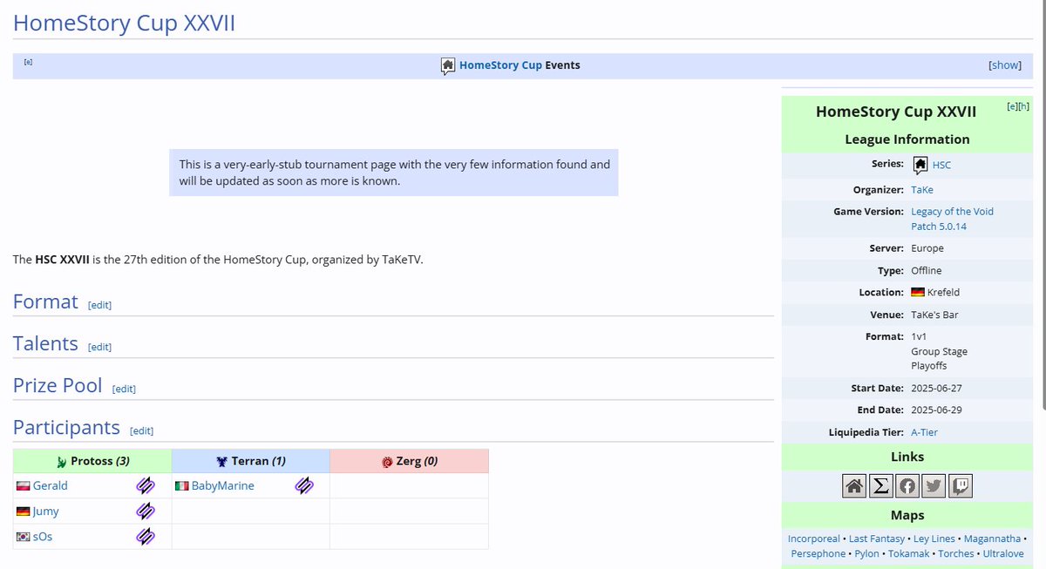1046x569 pixels.
Task: Open the HSC series link
Action: 941,165
